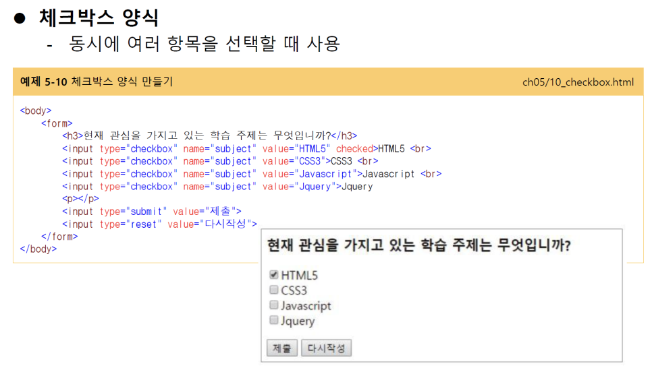Click the <p></p> code line
This screenshot has width=652, height=372.
pos(81,199)
